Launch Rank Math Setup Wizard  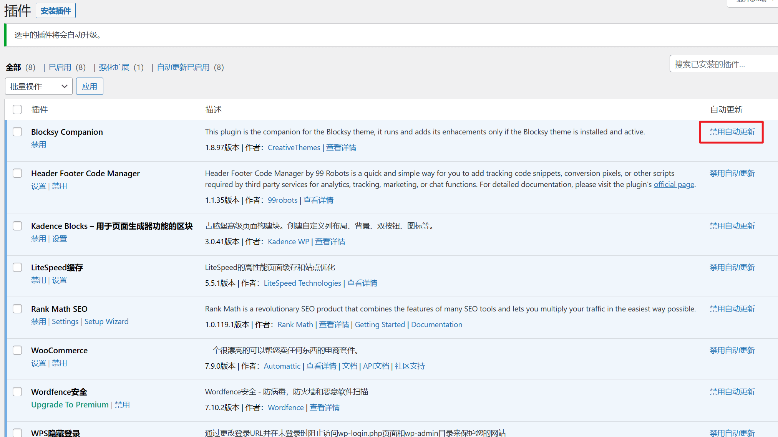point(106,321)
